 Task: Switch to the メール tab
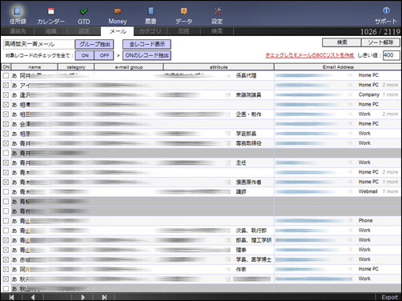[118, 31]
